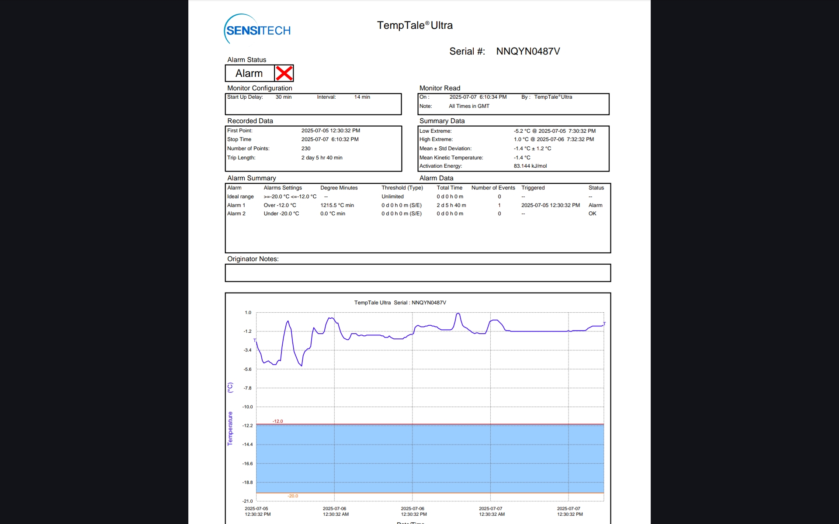This screenshot has height=524, width=839.
Task: Click the High Extreme value in Summary Data
Action: 554,139
